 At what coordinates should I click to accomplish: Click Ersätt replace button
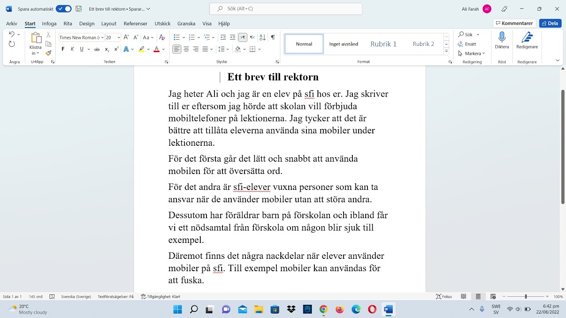pyautogui.click(x=467, y=44)
